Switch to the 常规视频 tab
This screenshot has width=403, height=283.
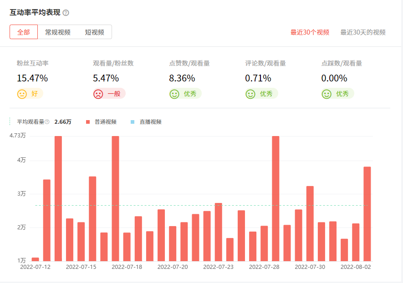pos(57,32)
